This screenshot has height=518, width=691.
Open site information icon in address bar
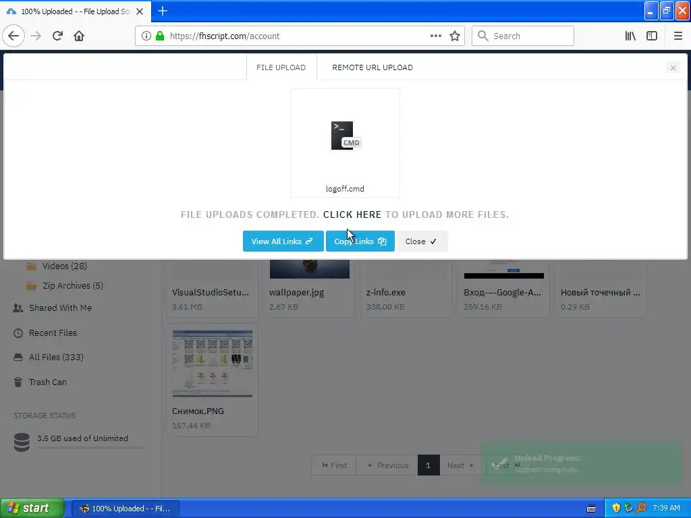coord(146,36)
